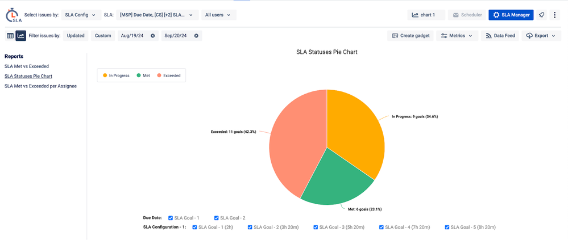
Task: Select the line chart view icon
Action: point(21,36)
